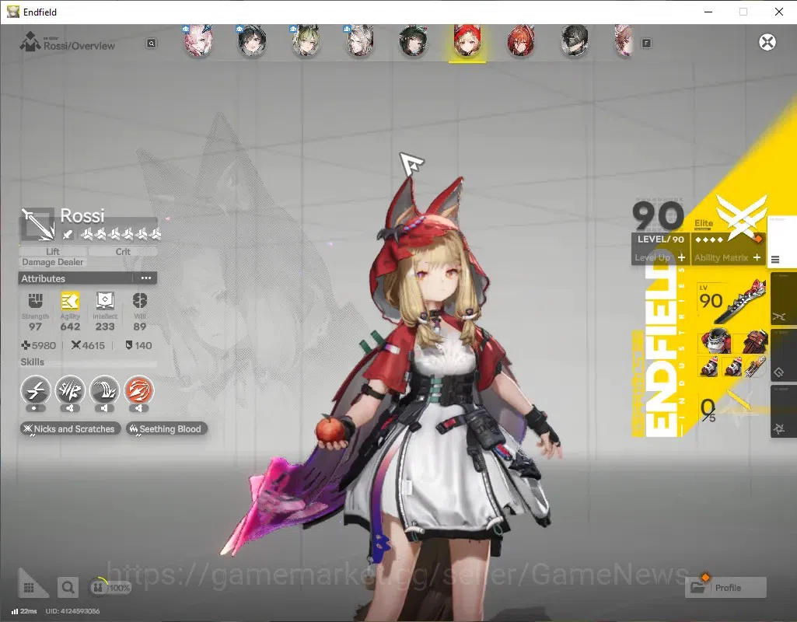Click the Rossi/Overview breadcrumb title
797x622 pixels.
point(79,46)
